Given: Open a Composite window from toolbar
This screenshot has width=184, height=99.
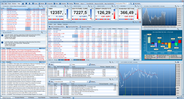Looking at the screenshot, I should coord(49,4).
